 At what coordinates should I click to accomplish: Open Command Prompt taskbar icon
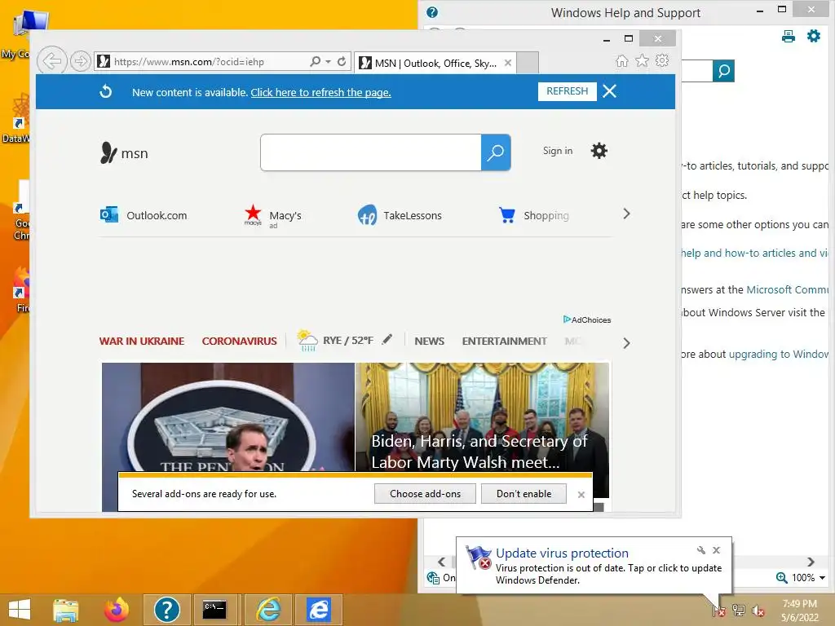[214, 610]
